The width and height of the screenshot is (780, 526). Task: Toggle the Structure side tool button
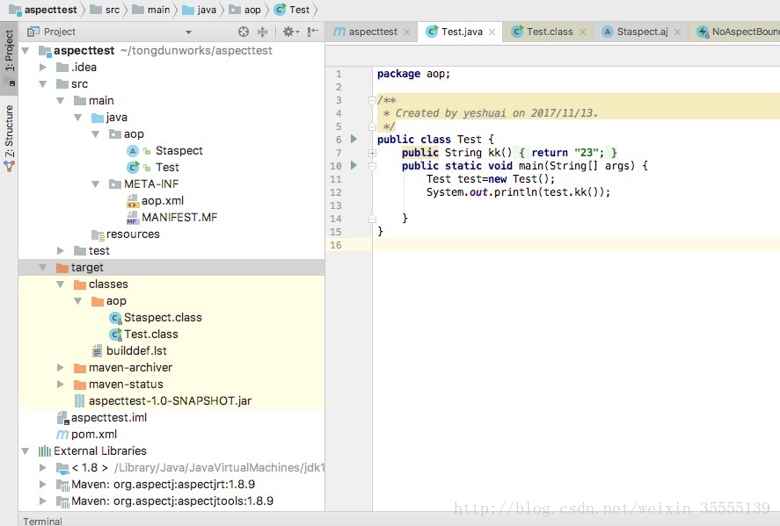click(9, 138)
